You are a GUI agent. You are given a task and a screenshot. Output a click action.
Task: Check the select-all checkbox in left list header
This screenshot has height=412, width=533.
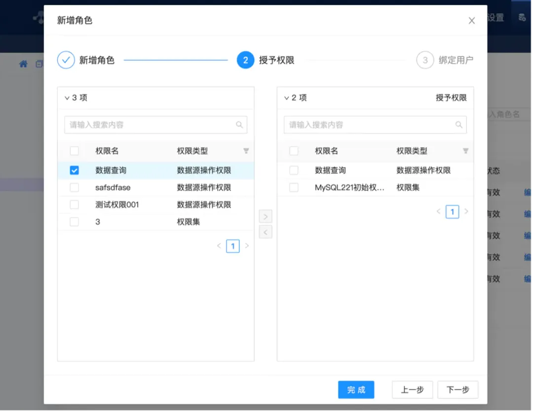pos(74,151)
